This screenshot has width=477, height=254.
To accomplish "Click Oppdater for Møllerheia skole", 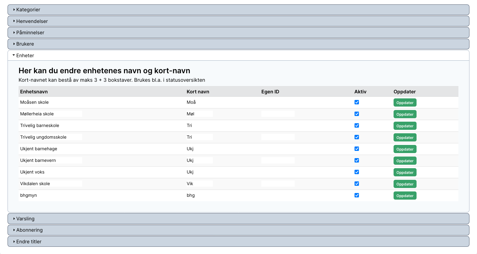I will 405,114.
